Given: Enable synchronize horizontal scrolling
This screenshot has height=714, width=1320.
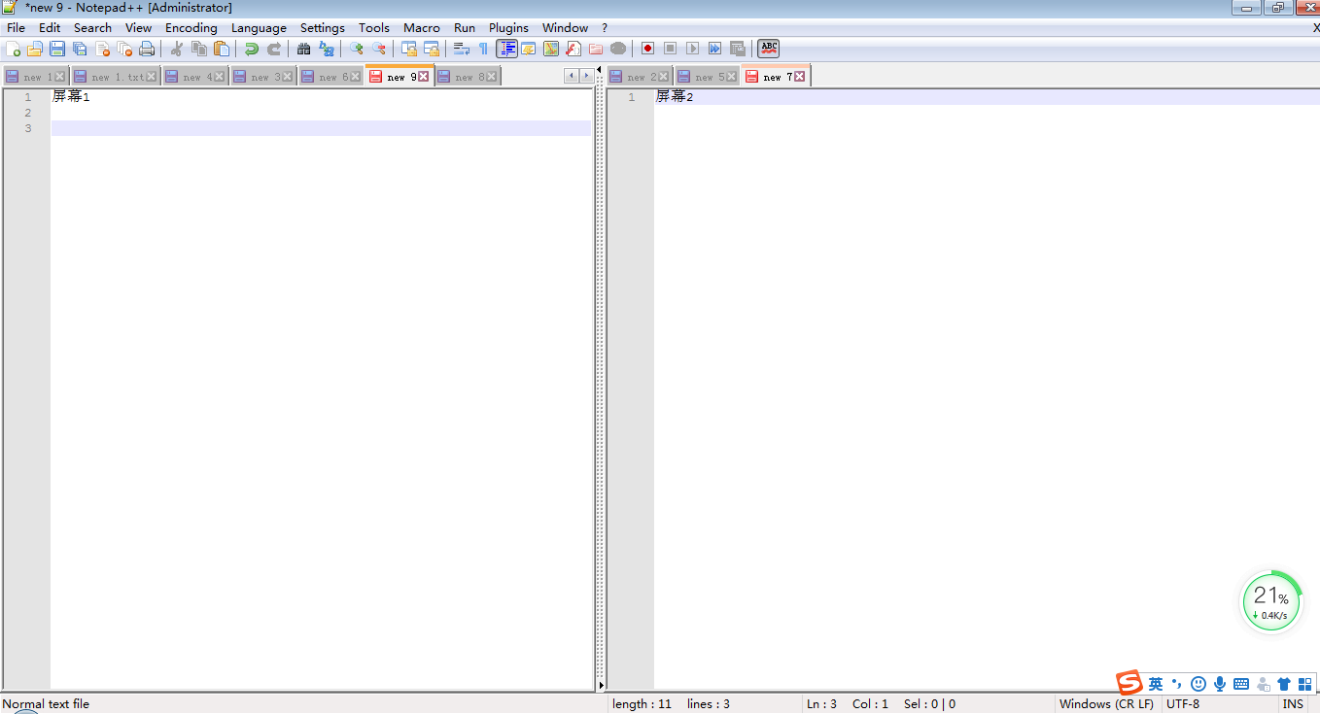Looking at the screenshot, I should 431,48.
